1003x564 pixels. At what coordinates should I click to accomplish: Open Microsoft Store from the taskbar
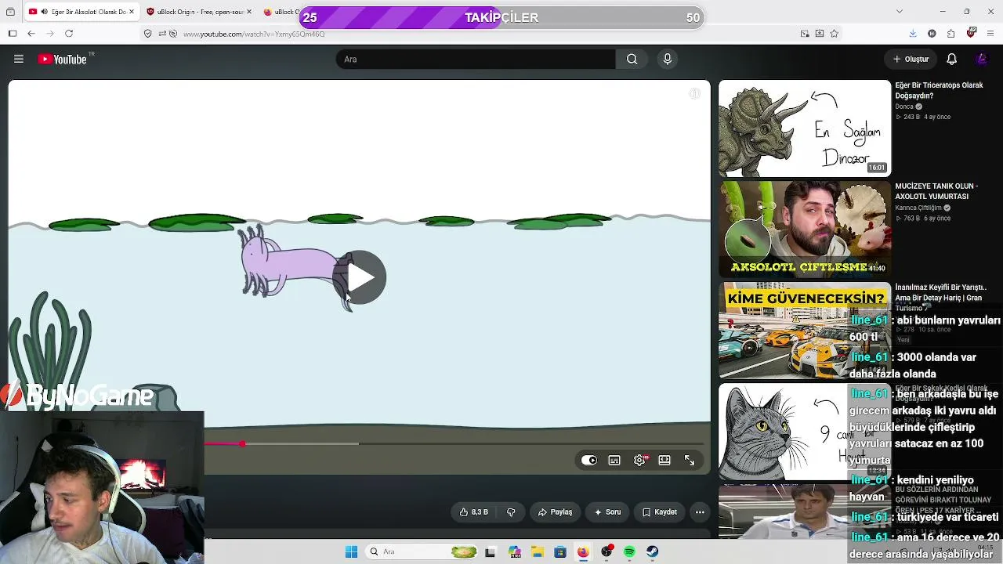559,551
